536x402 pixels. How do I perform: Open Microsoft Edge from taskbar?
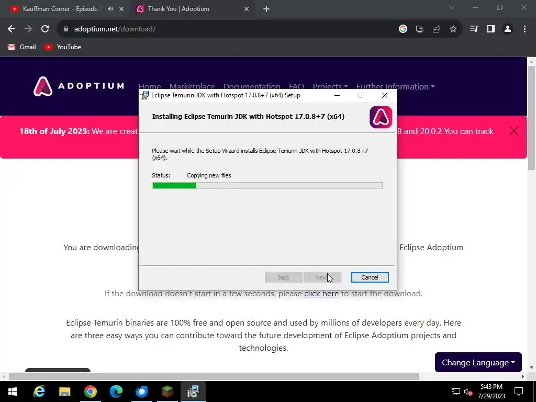tap(116, 392)
